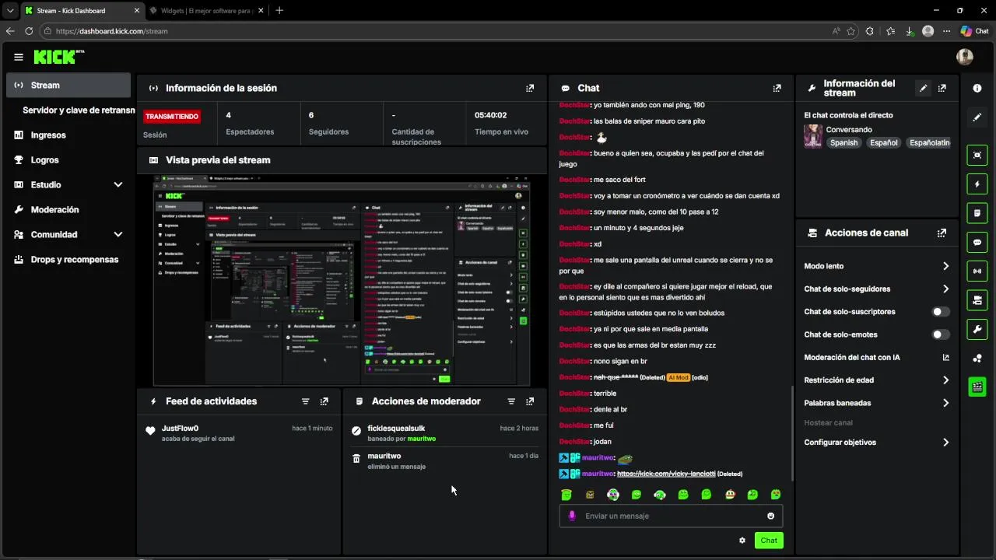Image resolution: width=996 pixels, height=560 pixels.
Task: Insert the red-cap smiling emote
Action: pyautogui.click(x=730, y=495)
